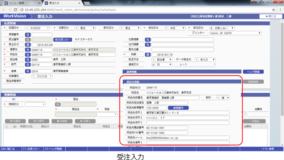Screen dimensions: 284x160
Task: Click search icon next to 納品先 code
Action: pos(28,54)
